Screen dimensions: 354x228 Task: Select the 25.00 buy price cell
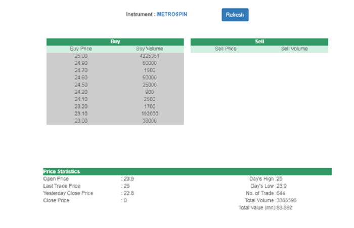coord(81,56)
